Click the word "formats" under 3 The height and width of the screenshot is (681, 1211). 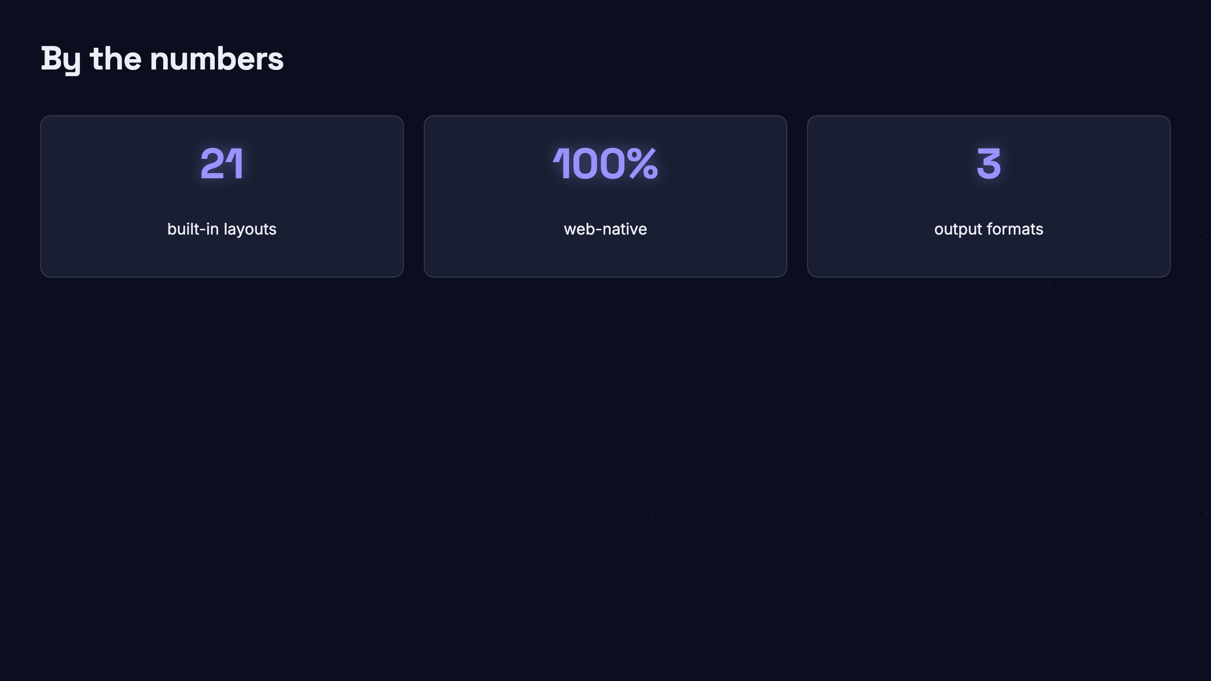tap(1015, 229)
